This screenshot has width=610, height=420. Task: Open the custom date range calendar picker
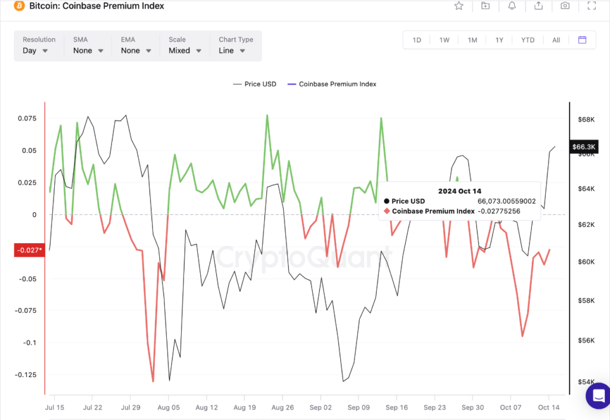tap(582, 39)
